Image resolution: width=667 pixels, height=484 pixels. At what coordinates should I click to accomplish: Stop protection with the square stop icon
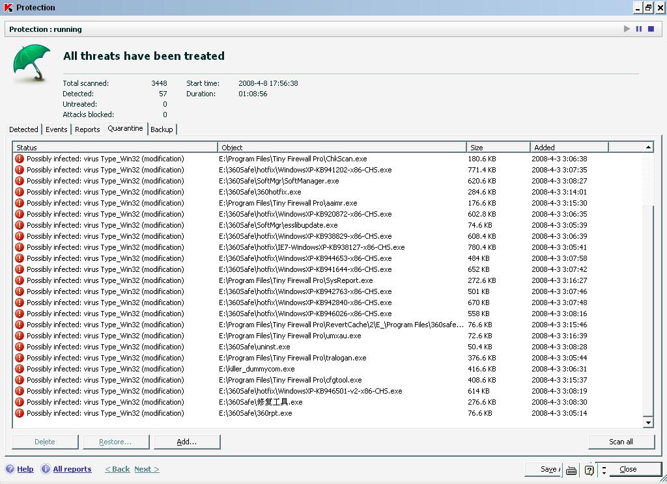tap(650, 29)
